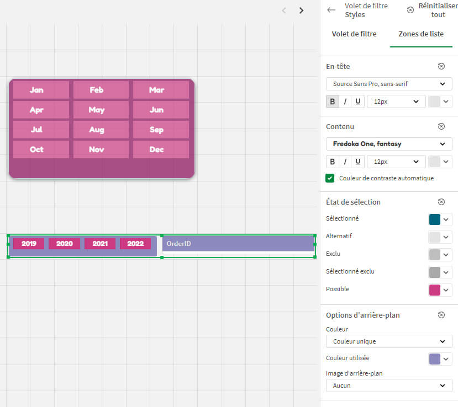The height and width of the screenshot is (407, 458).
Task: Select 2022 in the year filter pane
Action: (135, 243)
